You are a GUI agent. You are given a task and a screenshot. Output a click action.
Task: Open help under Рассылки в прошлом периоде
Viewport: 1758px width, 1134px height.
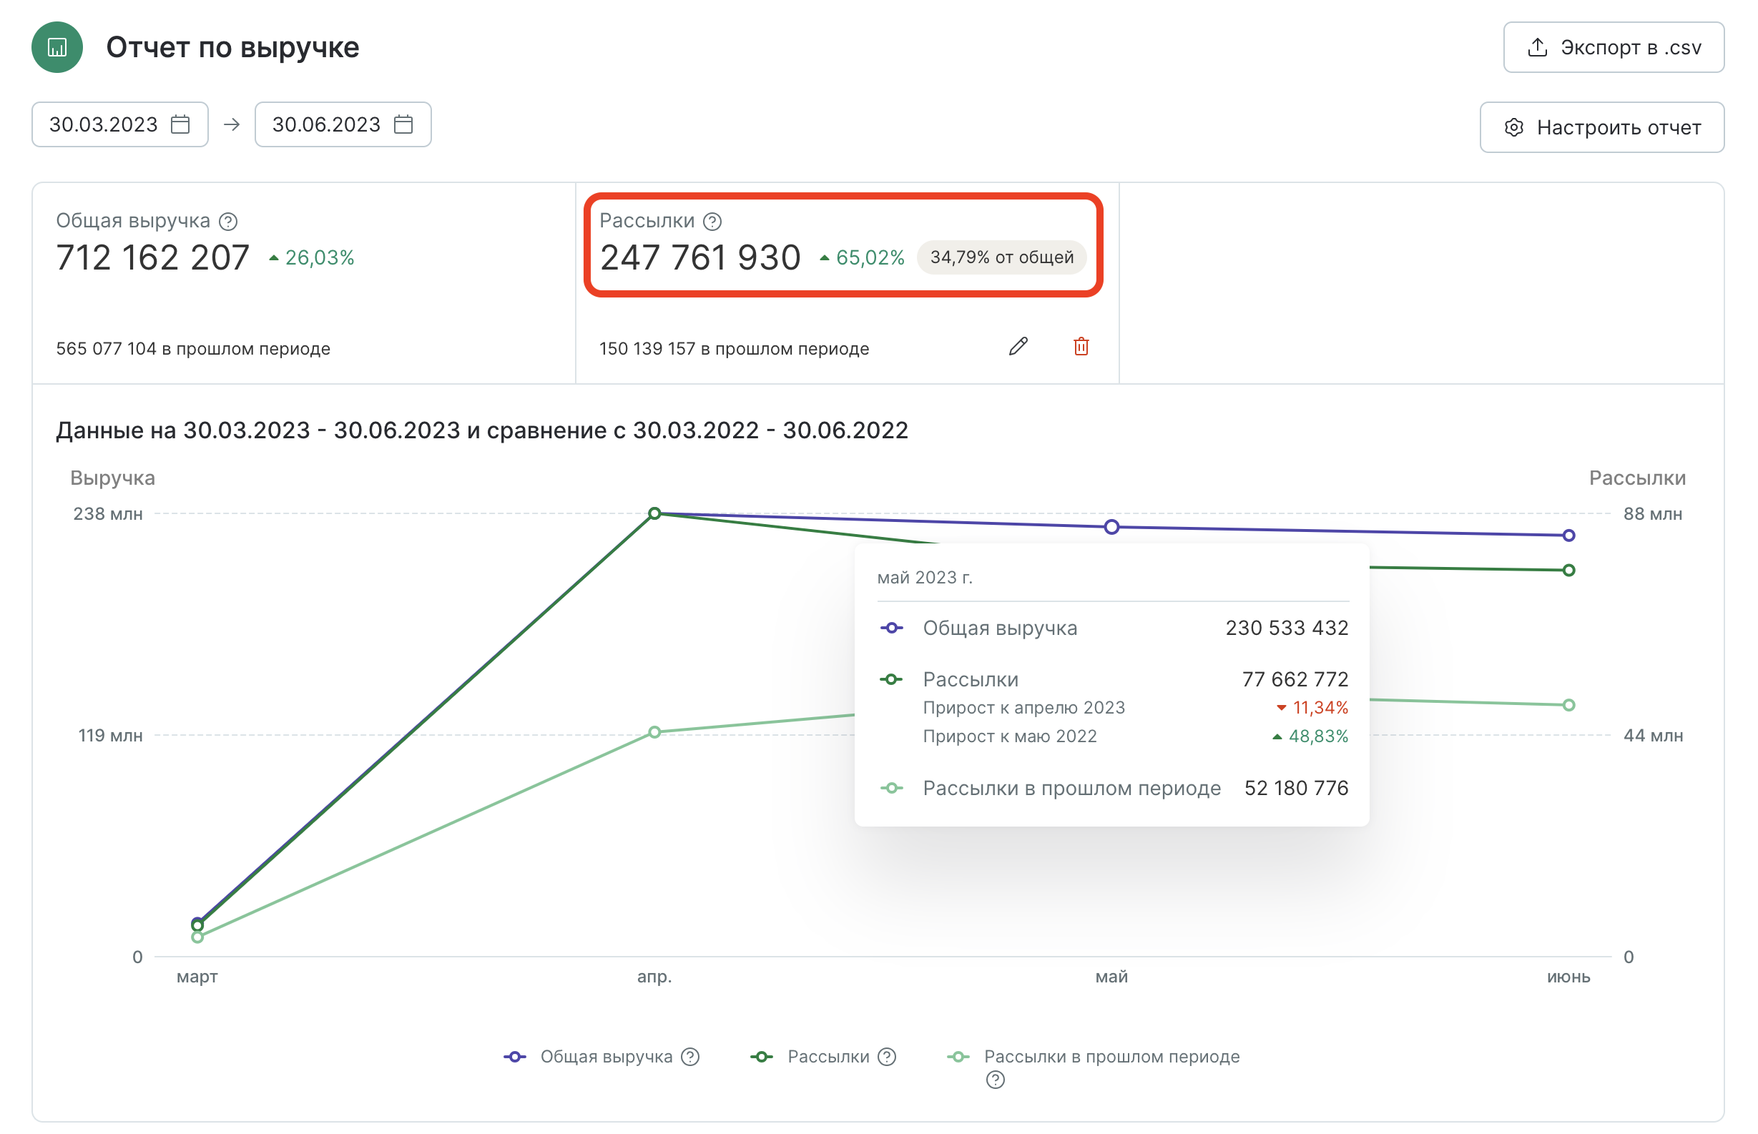(995, 1080)
